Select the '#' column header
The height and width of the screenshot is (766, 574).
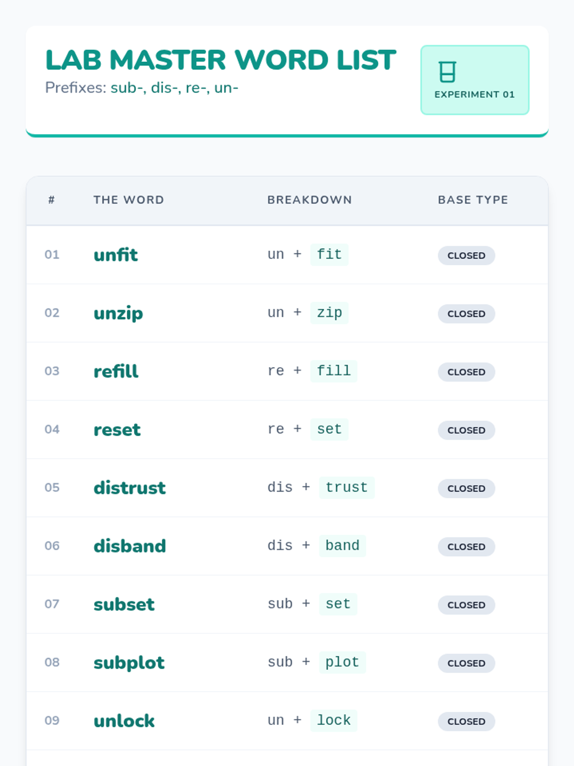(52, 200)
